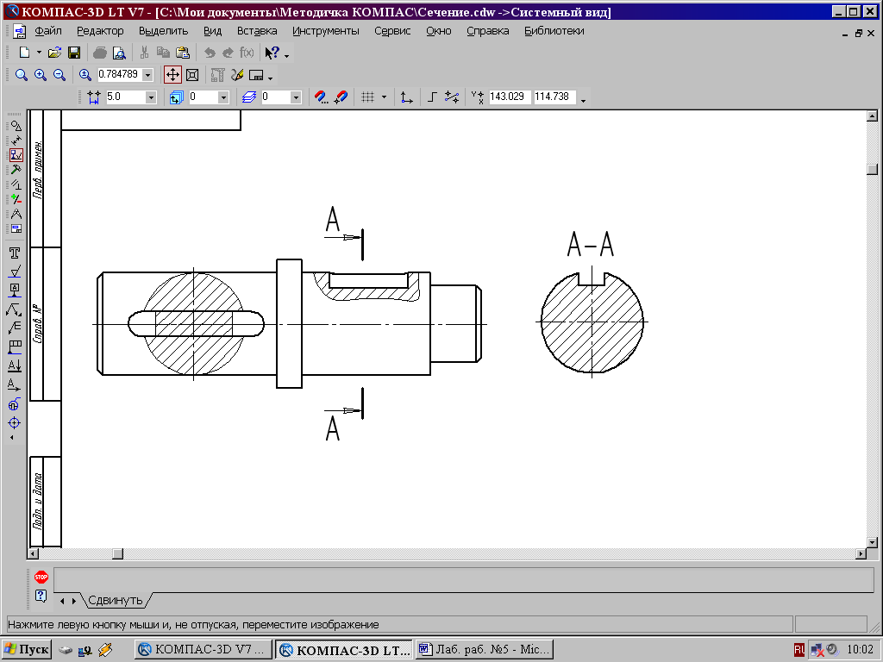Click the local coordinate system icon
Screen dimensions: 883x662
(x=407, y=97)
